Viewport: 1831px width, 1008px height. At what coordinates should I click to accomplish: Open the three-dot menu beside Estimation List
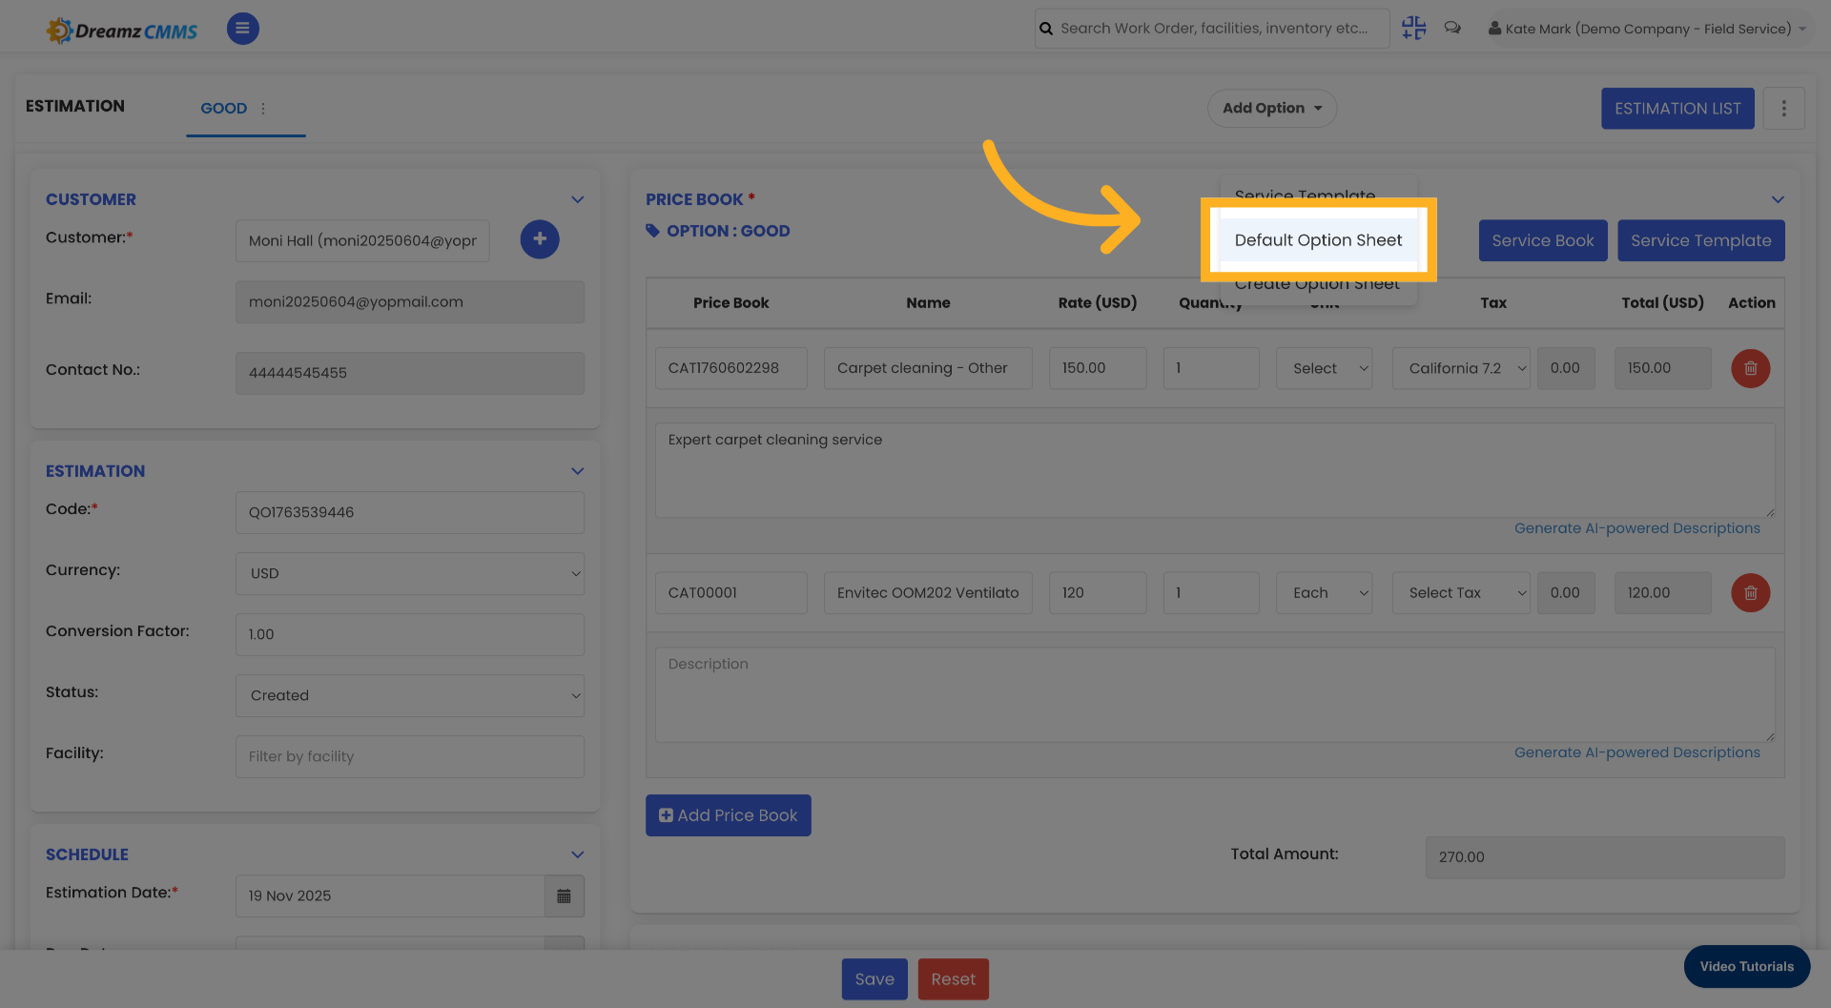[1784, 108]
